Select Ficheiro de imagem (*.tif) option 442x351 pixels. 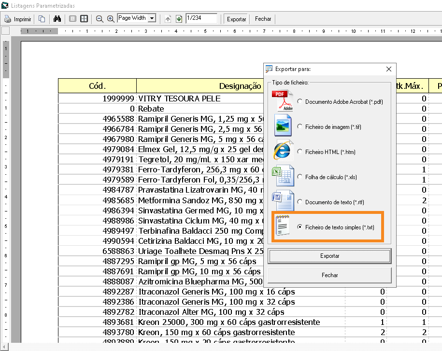click(300, 126)
